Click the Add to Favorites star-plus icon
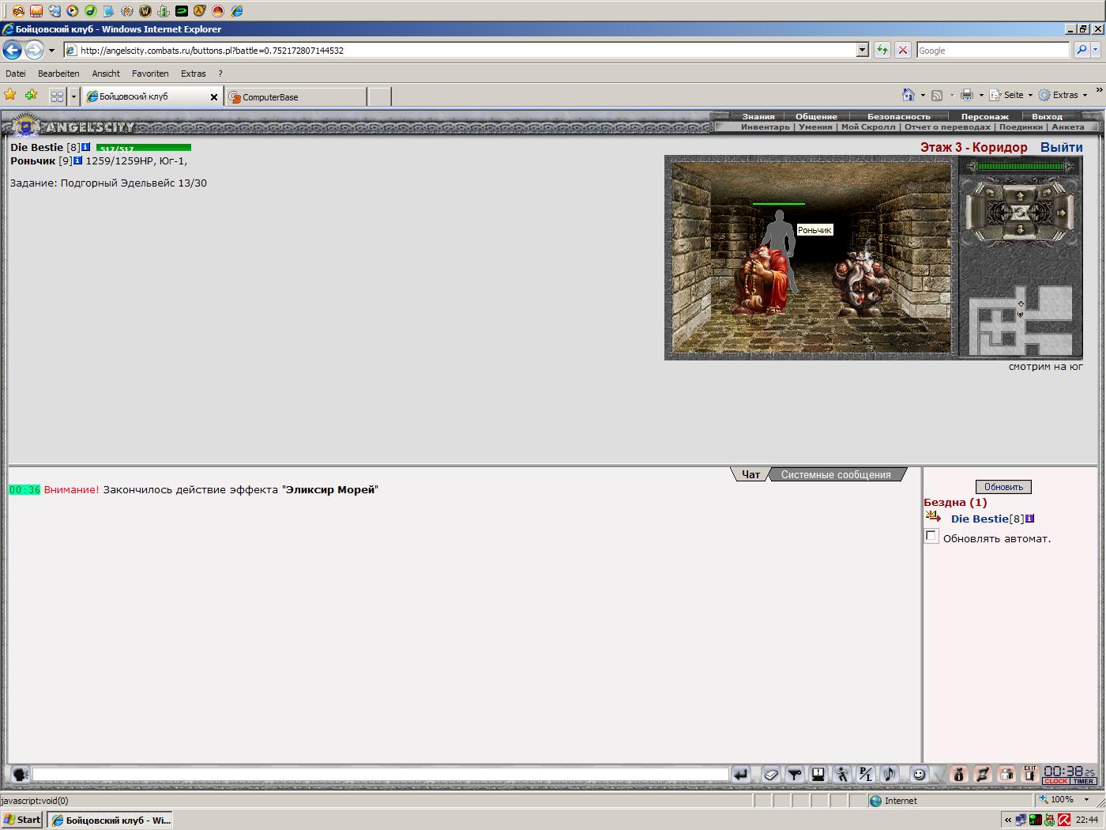Image resolution: width=1106 pixels, height=830 pixels. (31, 95)
